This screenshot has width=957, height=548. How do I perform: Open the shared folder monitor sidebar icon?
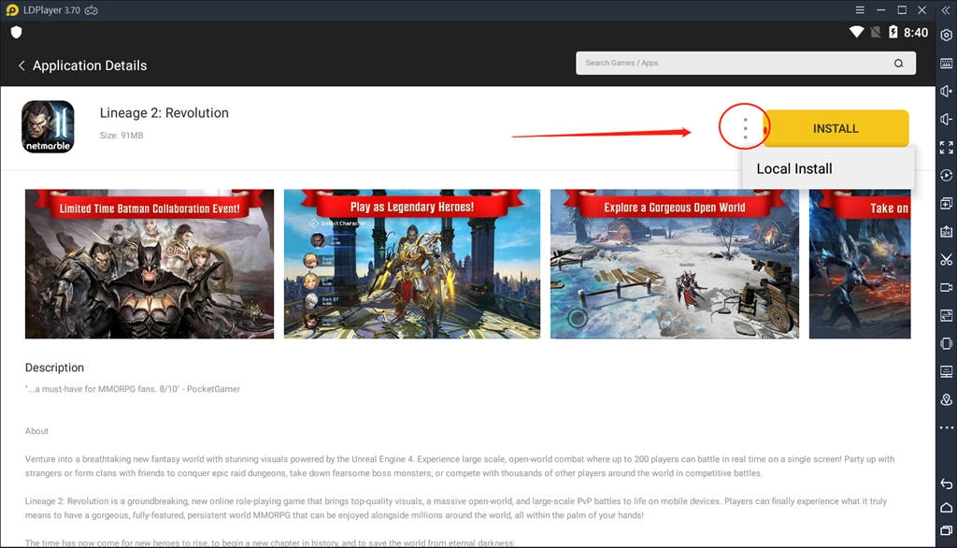pos(946,371)
